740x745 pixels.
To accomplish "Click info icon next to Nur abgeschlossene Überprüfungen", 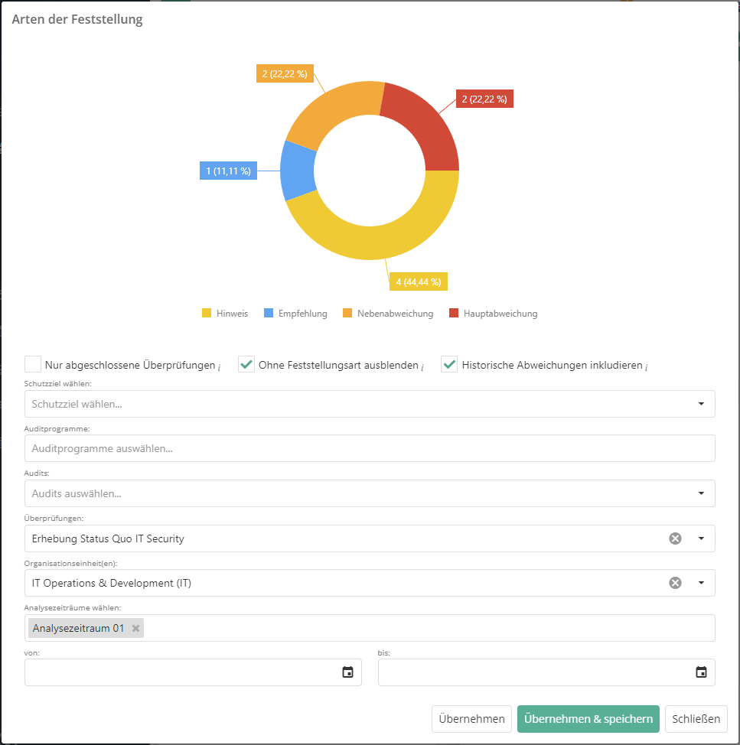I will (x=220, y=367).
